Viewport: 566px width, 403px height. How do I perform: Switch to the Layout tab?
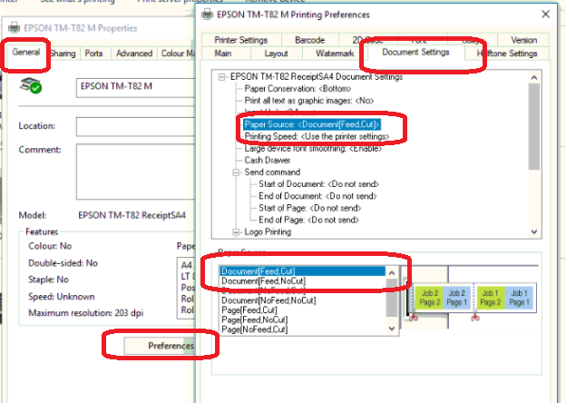click(276, 54)
